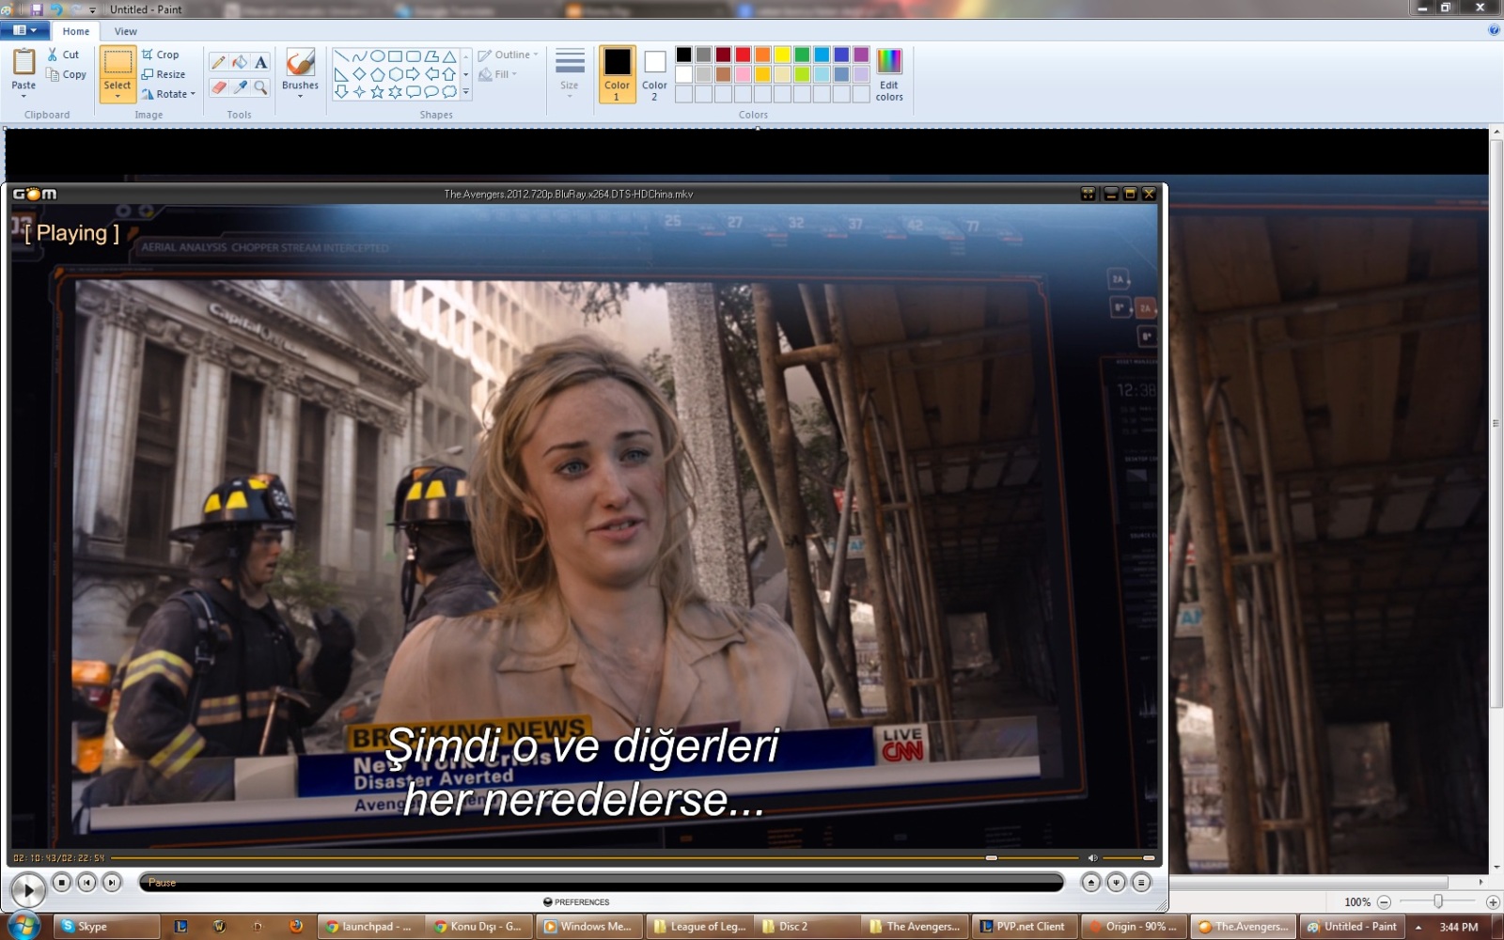This screenshot has height=940, width=1504.
Task: Choose the Triangle shape
Action: 449,56
